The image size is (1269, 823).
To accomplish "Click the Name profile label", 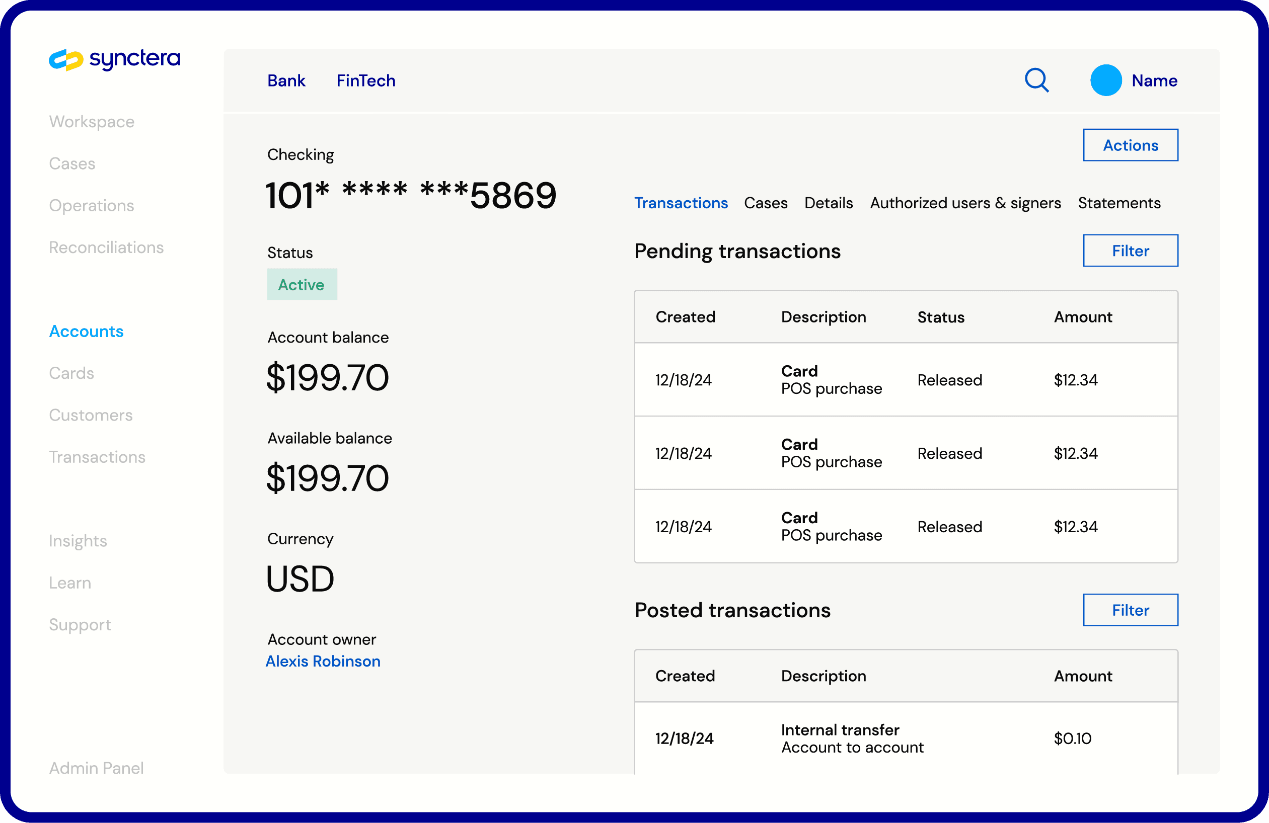I will point(1154,80).
